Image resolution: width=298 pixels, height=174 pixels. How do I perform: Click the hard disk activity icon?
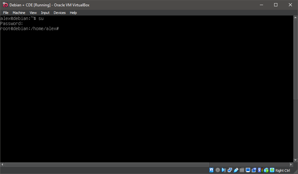pyautogui.click(x=212, y=170)
